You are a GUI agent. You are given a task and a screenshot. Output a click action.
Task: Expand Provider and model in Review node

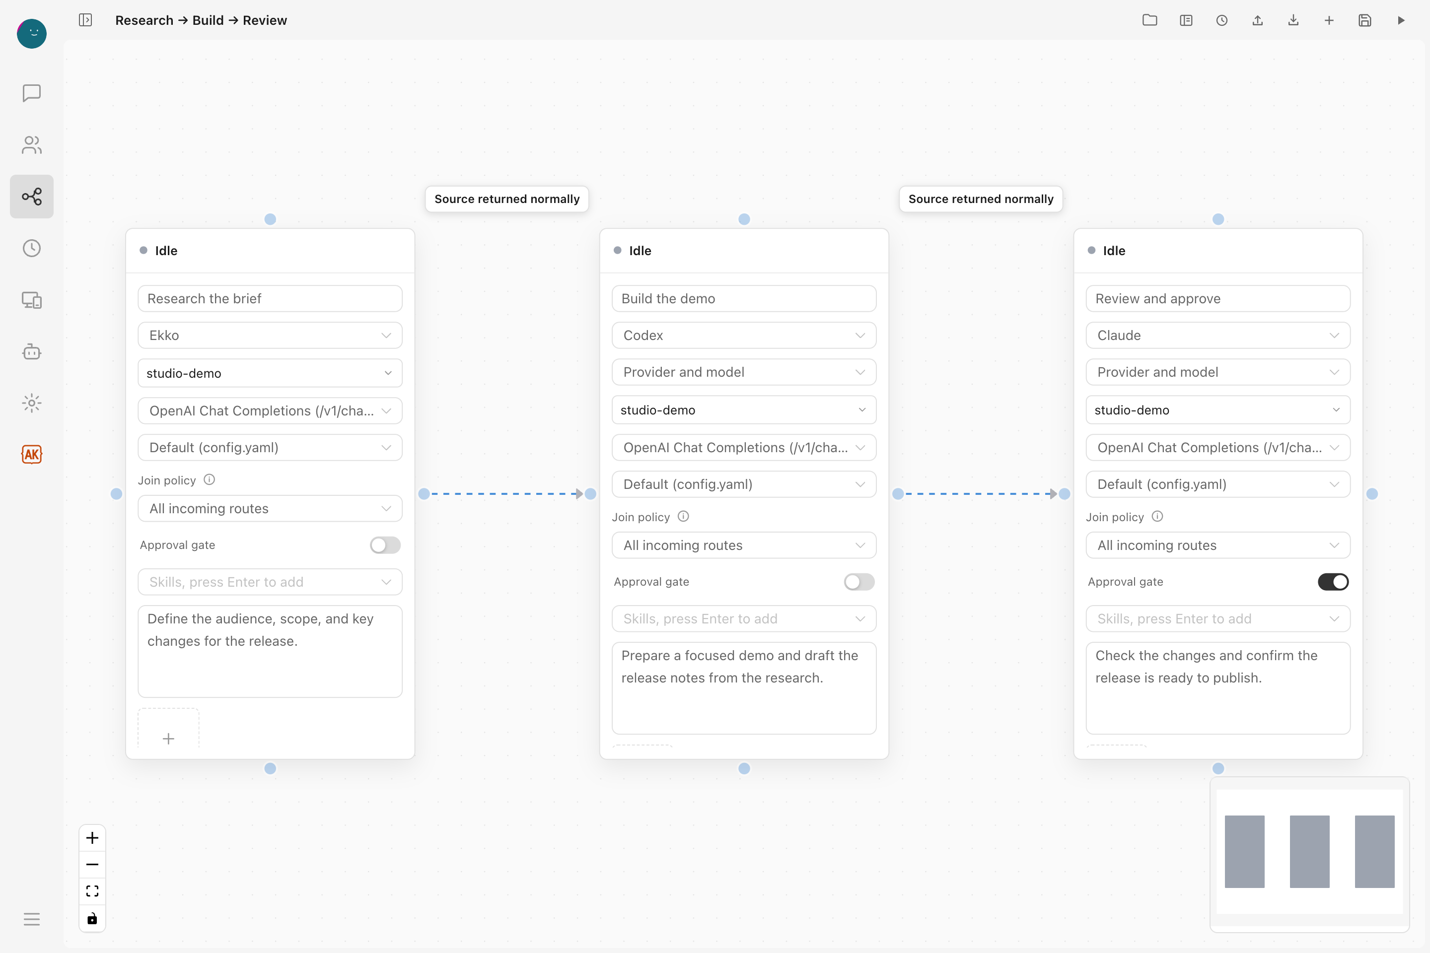tap(1218, 372)
